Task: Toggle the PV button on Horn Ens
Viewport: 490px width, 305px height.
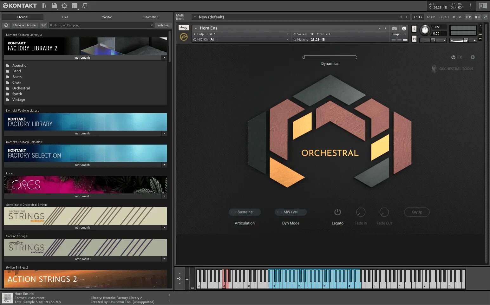Action: click(480, 39)
